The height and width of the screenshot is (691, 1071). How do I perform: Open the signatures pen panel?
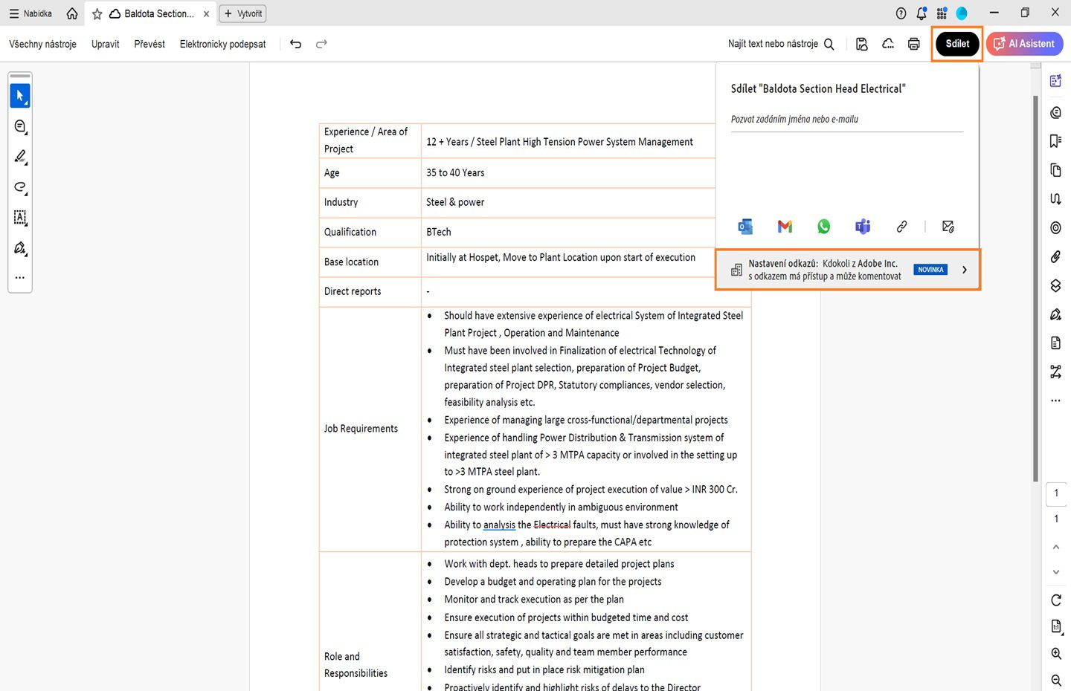[x=1055, y=314]
